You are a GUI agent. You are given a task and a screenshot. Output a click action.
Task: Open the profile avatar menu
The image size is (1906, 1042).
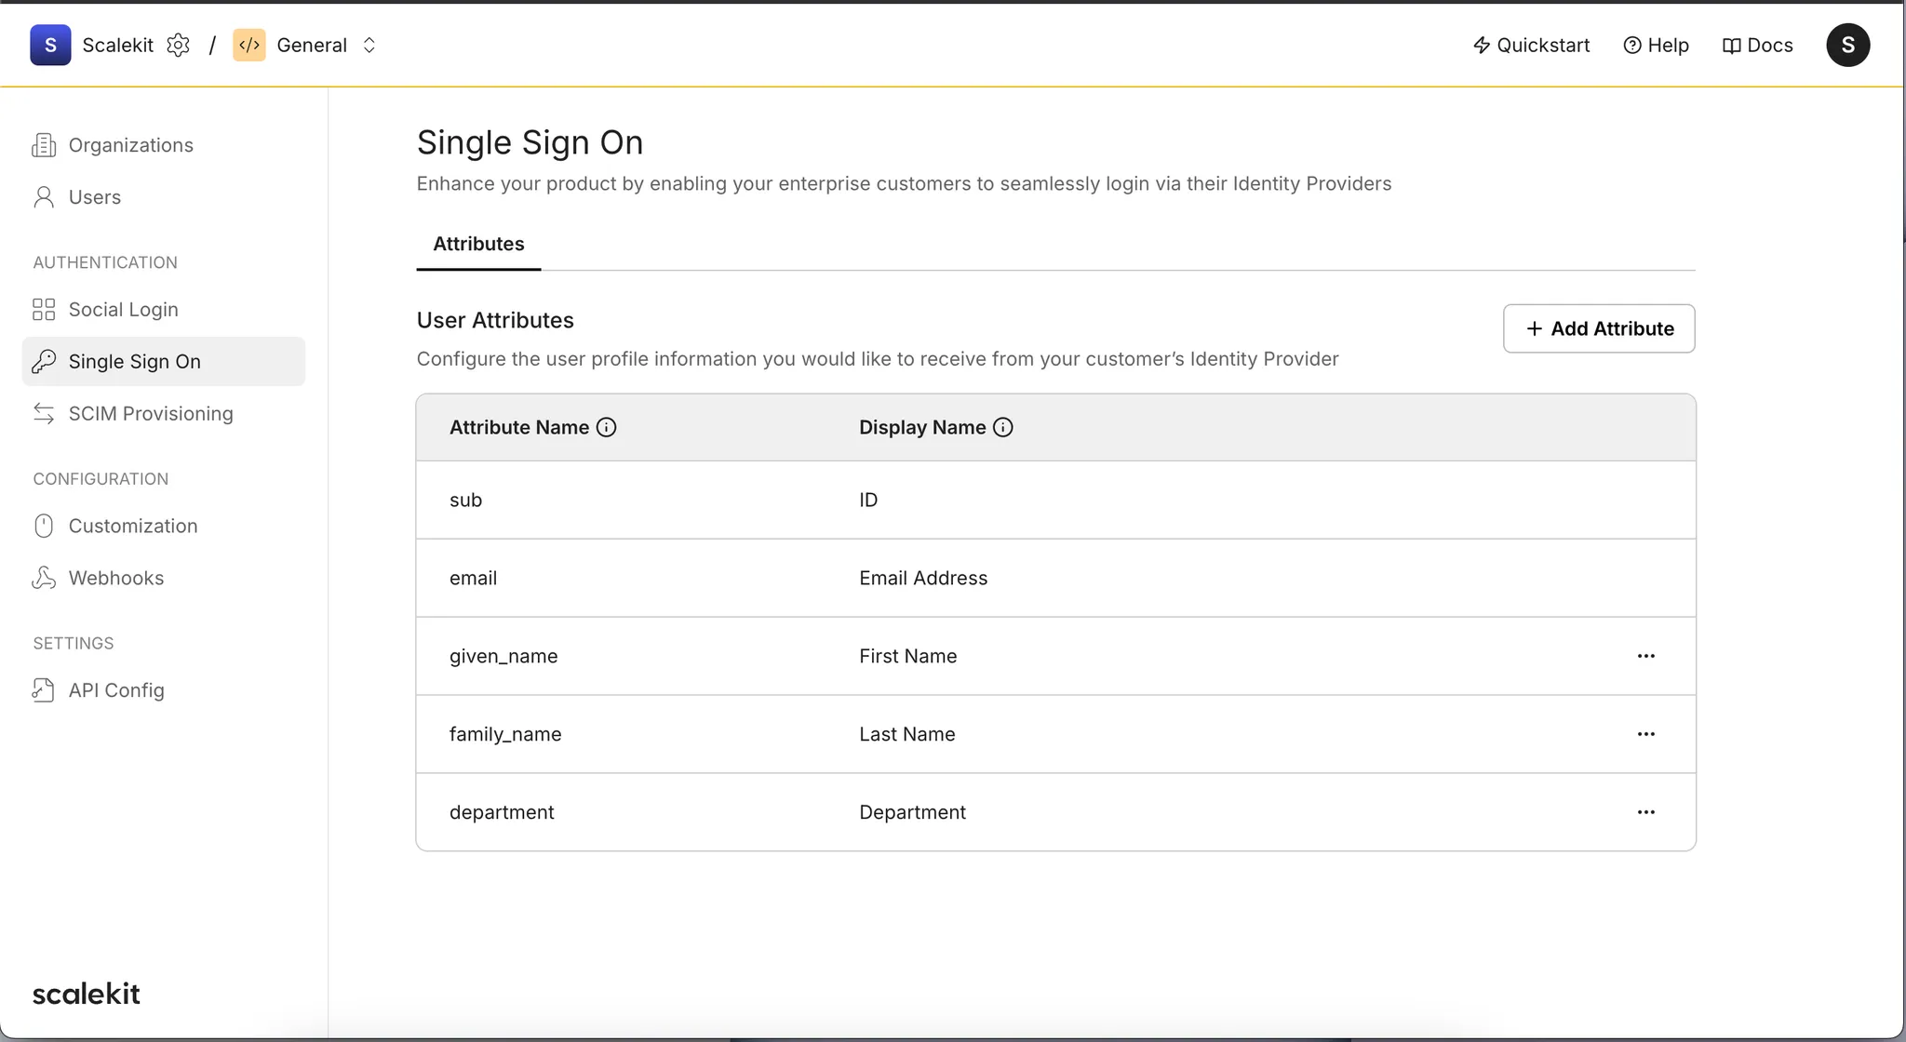tap(1847, 45)
